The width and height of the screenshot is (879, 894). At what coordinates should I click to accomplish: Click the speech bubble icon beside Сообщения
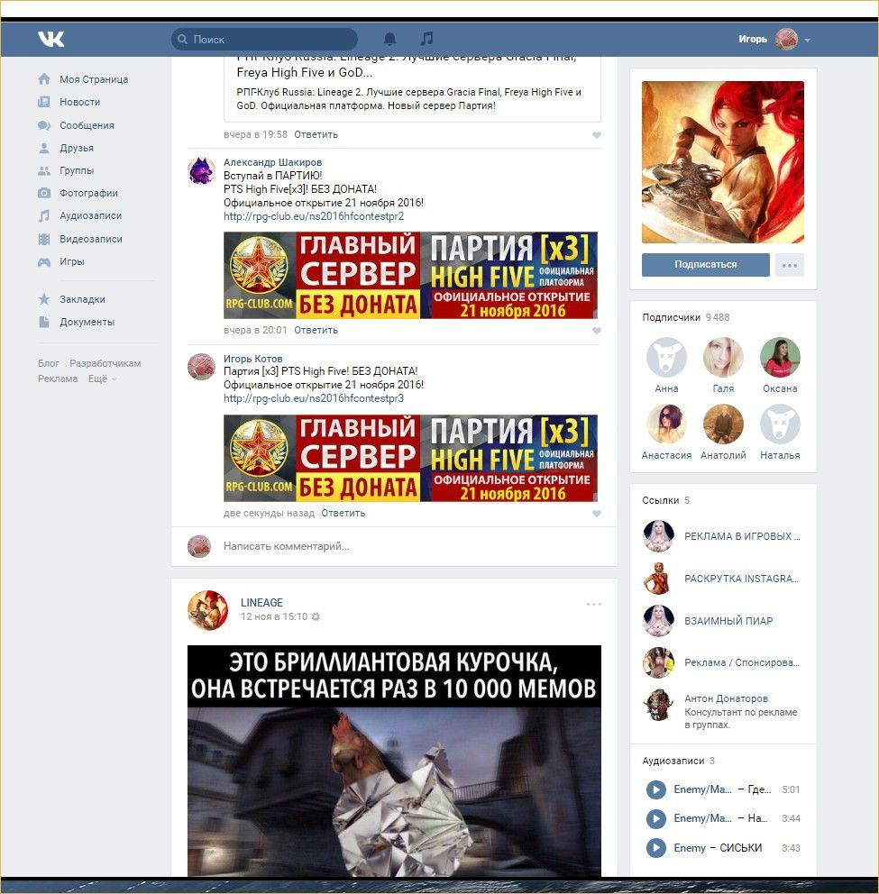coord(44,125)
